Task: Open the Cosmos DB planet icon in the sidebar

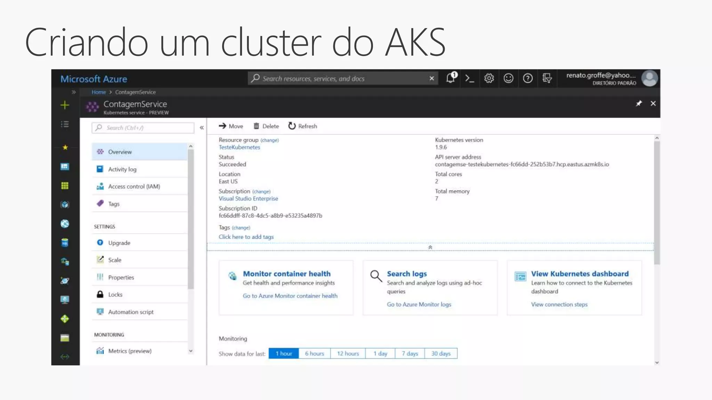Action: (65, 281)
